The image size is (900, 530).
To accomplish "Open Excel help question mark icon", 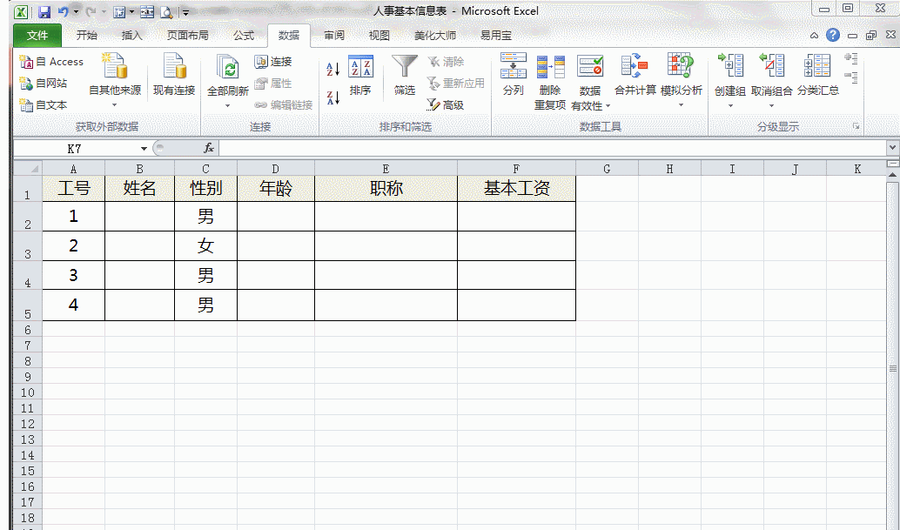I will click(833, 35).
